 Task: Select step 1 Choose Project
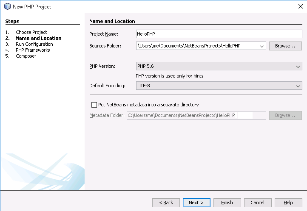(x=31, y=32)
